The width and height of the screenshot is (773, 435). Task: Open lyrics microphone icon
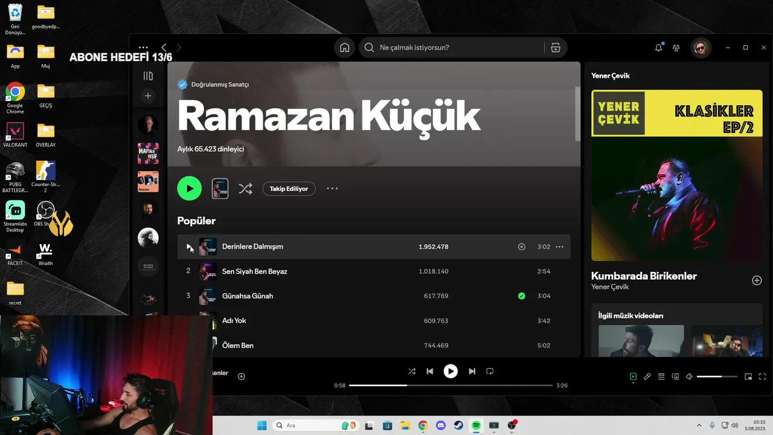click(x=647, y=376)
